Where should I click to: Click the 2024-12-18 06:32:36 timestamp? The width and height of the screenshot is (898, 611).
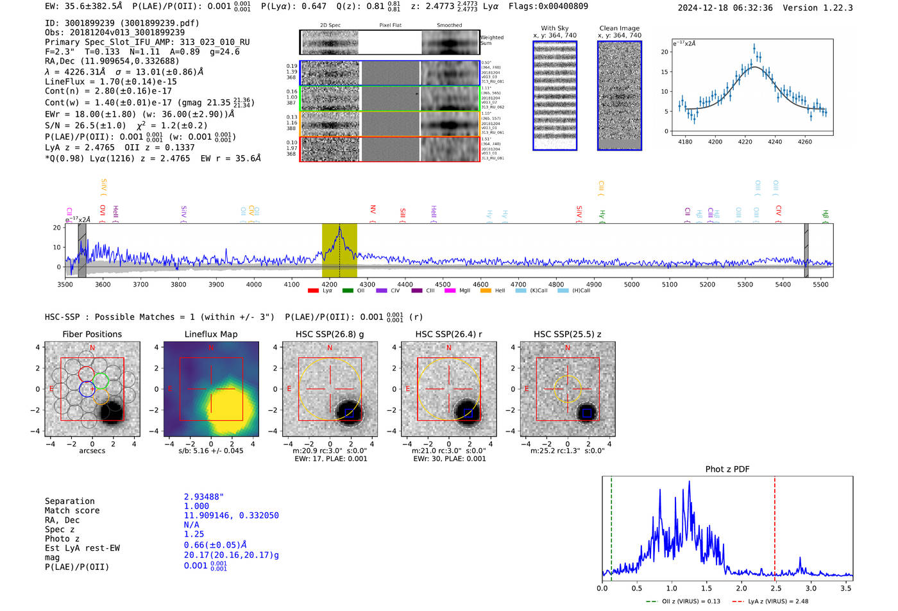pos(725,8)
